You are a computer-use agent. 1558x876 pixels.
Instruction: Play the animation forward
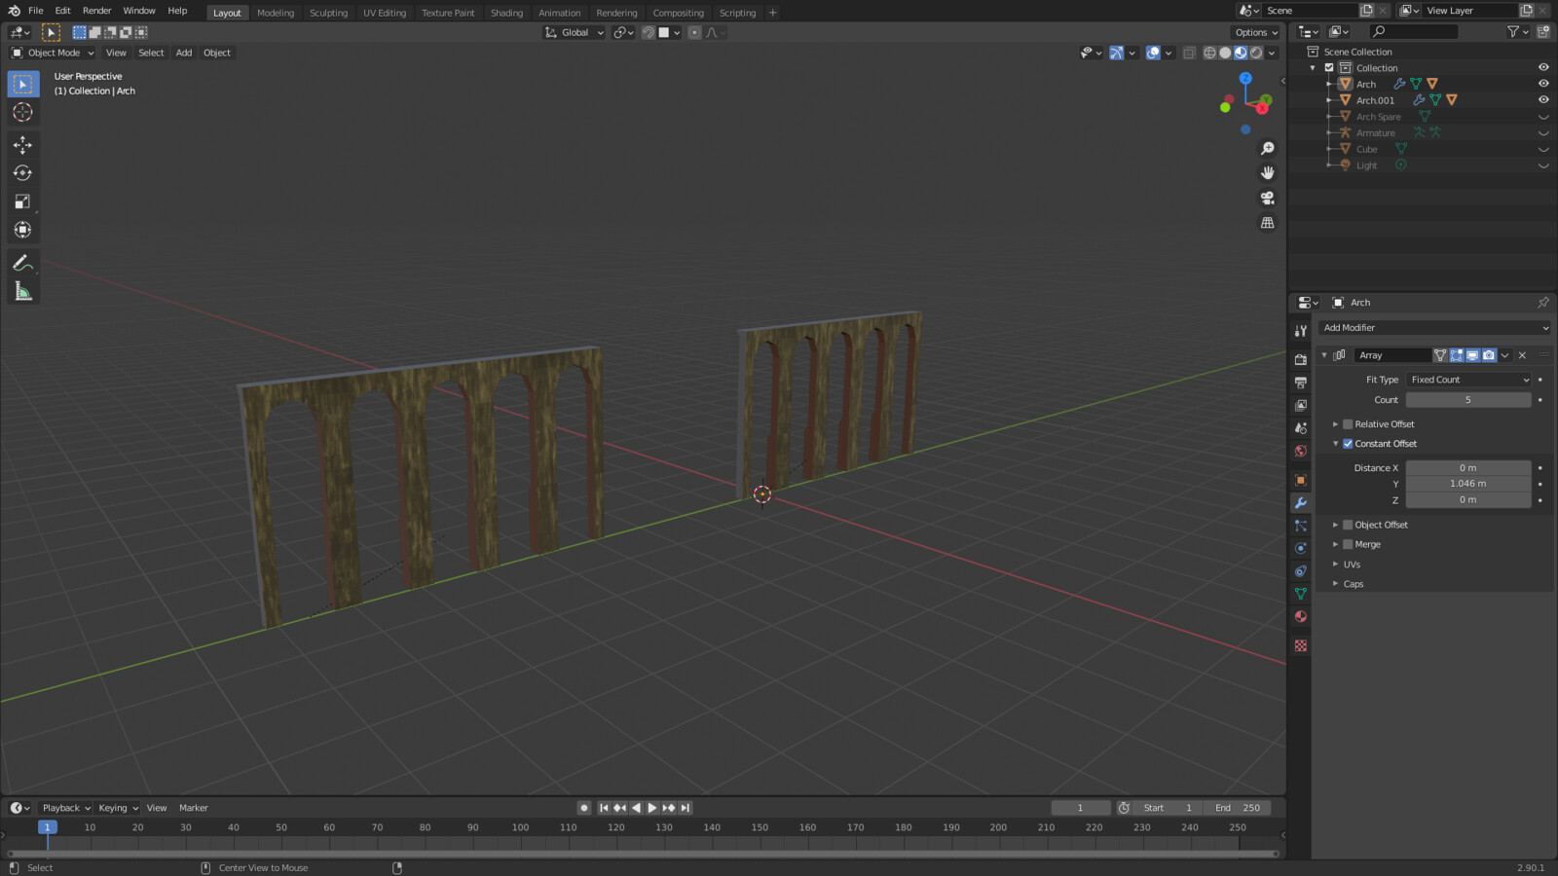(652, 808)
